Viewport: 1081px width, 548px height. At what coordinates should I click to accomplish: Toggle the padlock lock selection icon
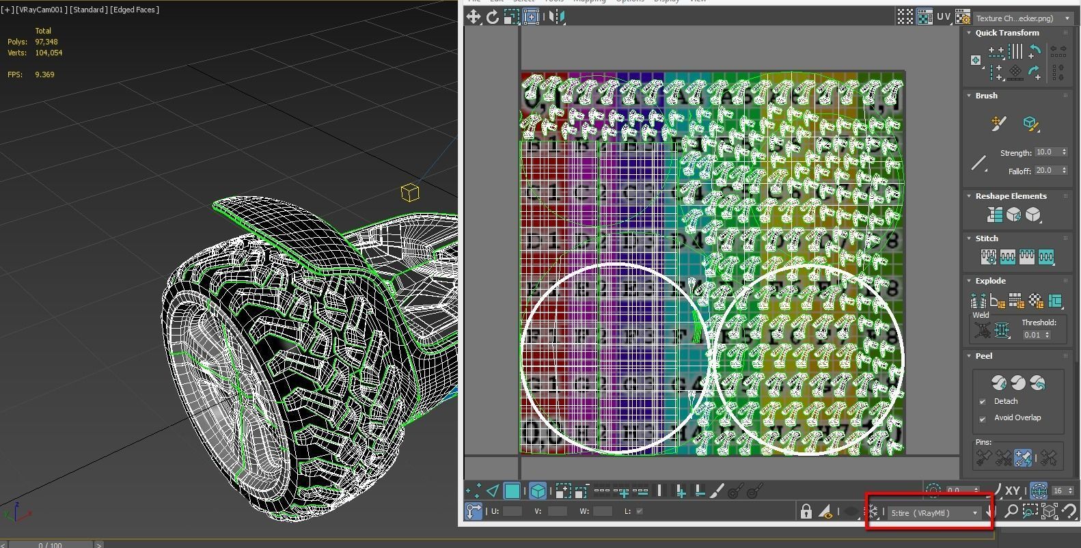[806, 511]
